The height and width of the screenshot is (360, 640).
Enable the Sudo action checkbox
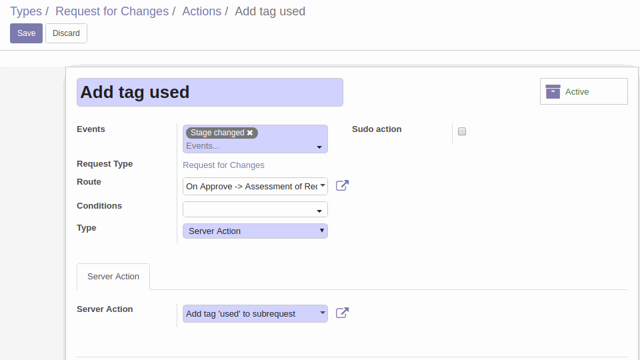(461, 131)
